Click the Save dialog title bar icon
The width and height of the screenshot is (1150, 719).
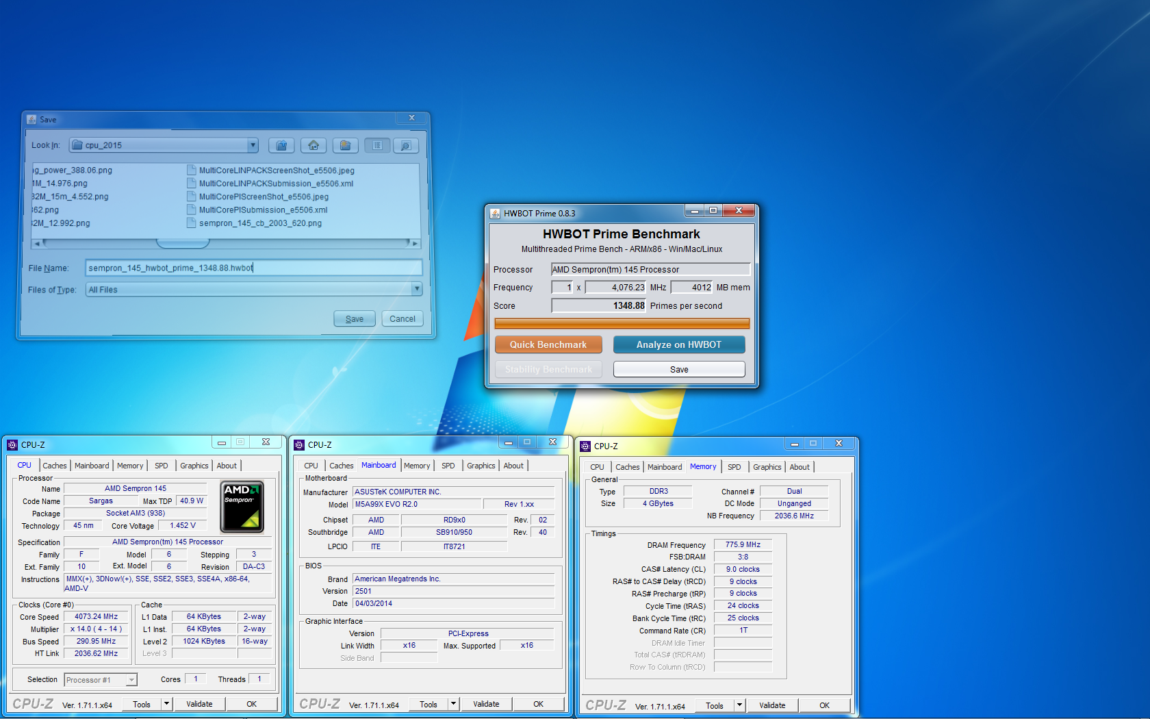coord(31,119)
